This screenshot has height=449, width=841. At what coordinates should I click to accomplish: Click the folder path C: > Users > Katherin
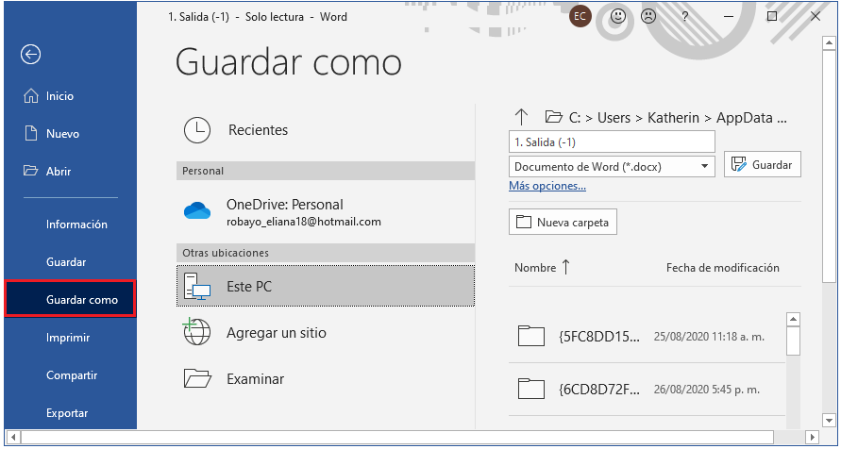coord(677,117)
